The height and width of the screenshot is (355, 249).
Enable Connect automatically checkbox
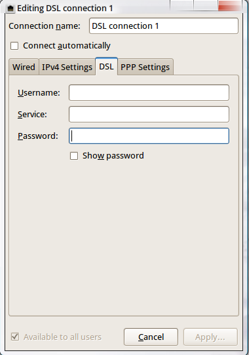pyautogui.click(x=14, y=46)
